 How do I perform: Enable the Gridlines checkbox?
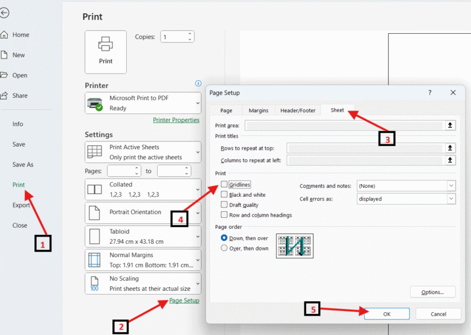(x=224, y=184)
